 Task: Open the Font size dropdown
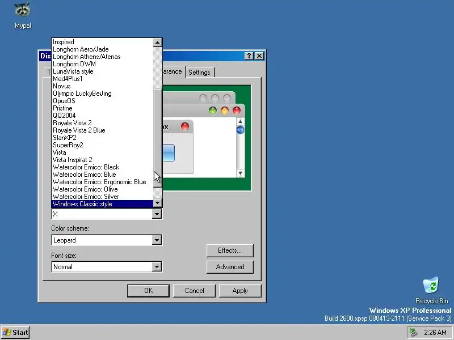point(157,266)
